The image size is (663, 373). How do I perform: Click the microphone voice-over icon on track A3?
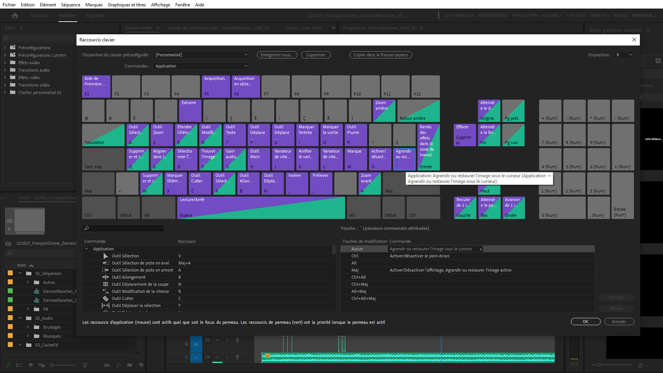tap(237, 340)
